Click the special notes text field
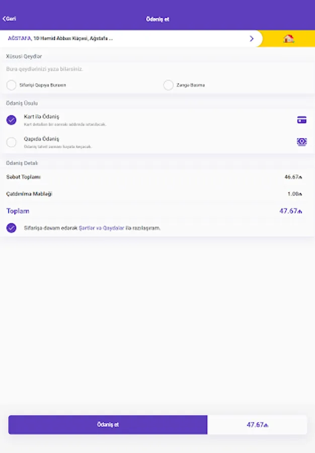The width and height of the screenshot is (315, 453). tap(157, 69)
